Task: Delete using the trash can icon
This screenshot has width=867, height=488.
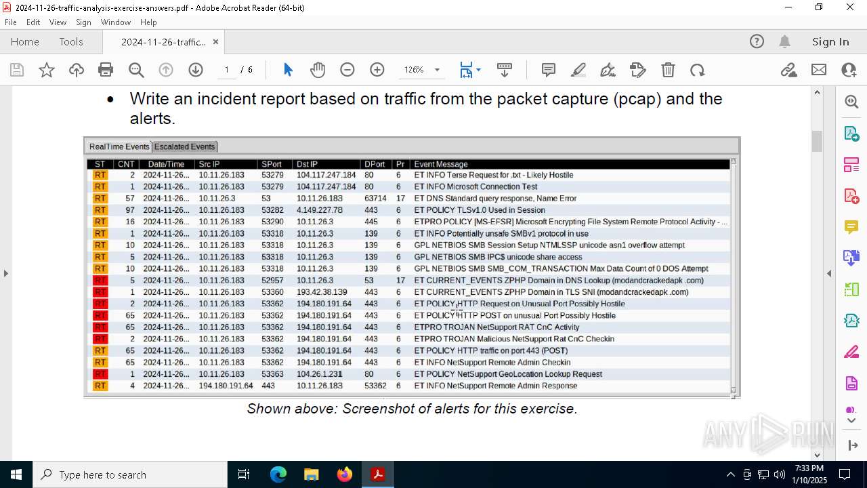Action: (x=668, y=70)
